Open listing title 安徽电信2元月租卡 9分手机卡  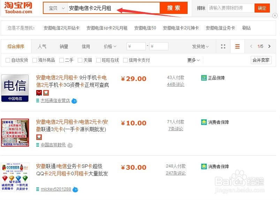pos(73,81)
